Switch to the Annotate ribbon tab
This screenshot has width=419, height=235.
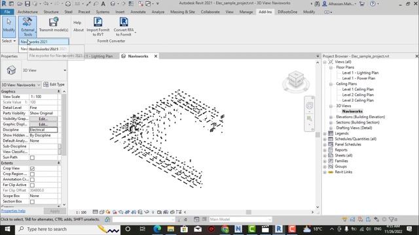point(138,12)
